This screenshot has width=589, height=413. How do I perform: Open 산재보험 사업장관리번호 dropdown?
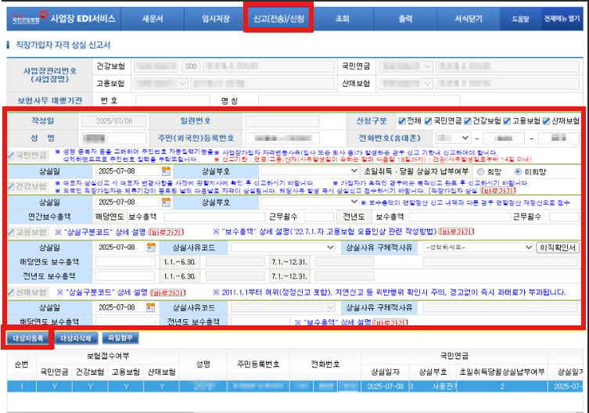click(406, 83)
